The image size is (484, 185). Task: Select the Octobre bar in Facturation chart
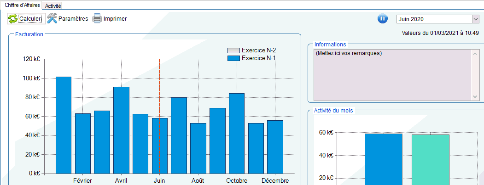(x=237, y=134)
